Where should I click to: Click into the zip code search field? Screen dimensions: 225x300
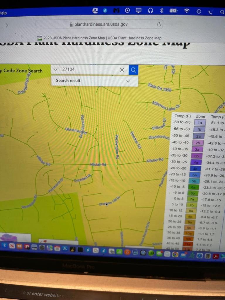coord(88,70)
